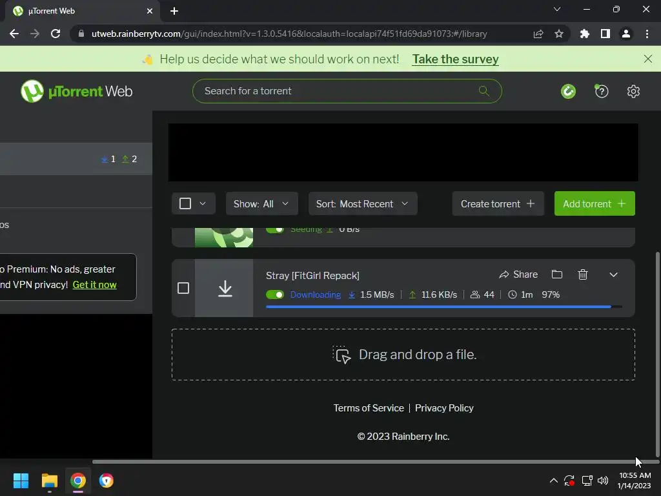Click the site lock icon
Viewport: 661px width, 496px height.
(81, 34)
